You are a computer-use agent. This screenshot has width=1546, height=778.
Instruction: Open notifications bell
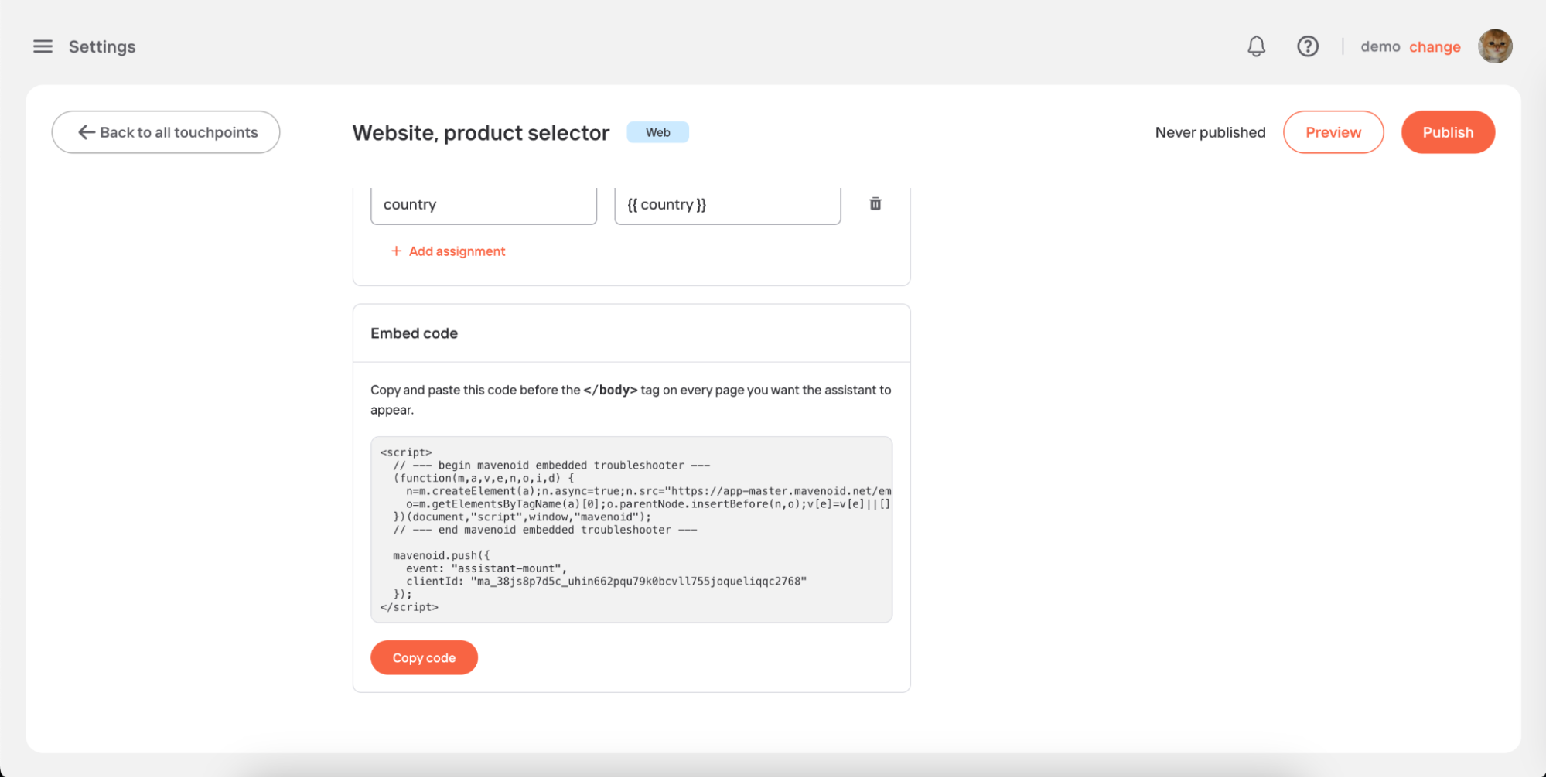pos(1257,46)
